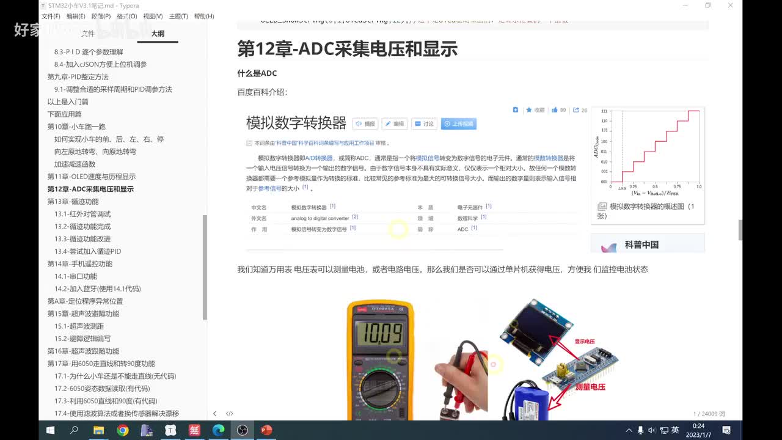
Task: Open outline heading 第九章-PID整定方法
Action: (78, 77)
